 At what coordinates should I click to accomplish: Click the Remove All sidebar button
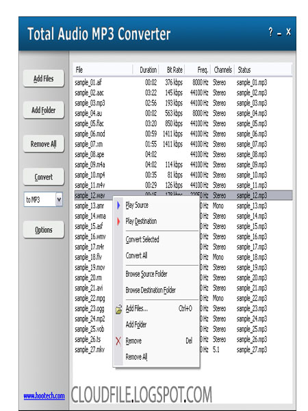44,144
